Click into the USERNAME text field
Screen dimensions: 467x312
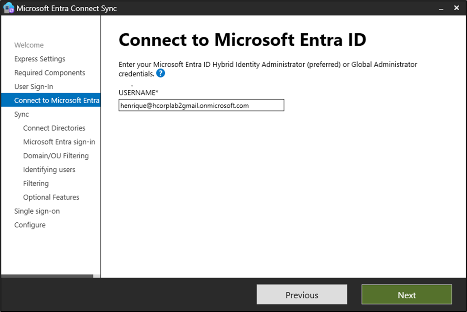[201, 106]
